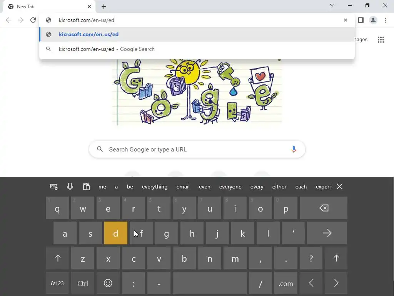Image resolution: width=394 pixels, height=296 pixels.
Task: Tap the backspace key icon
Action: [x=324, y=208]
